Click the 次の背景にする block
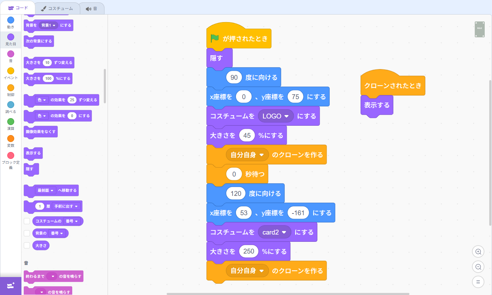 39,41
